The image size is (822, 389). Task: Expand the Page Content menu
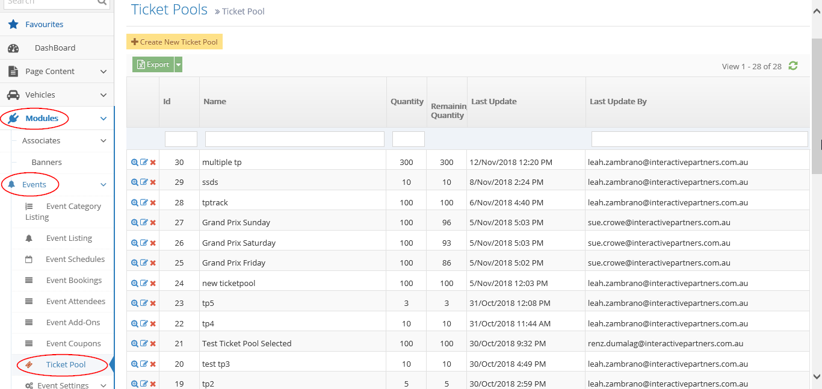tap(103, 72)
